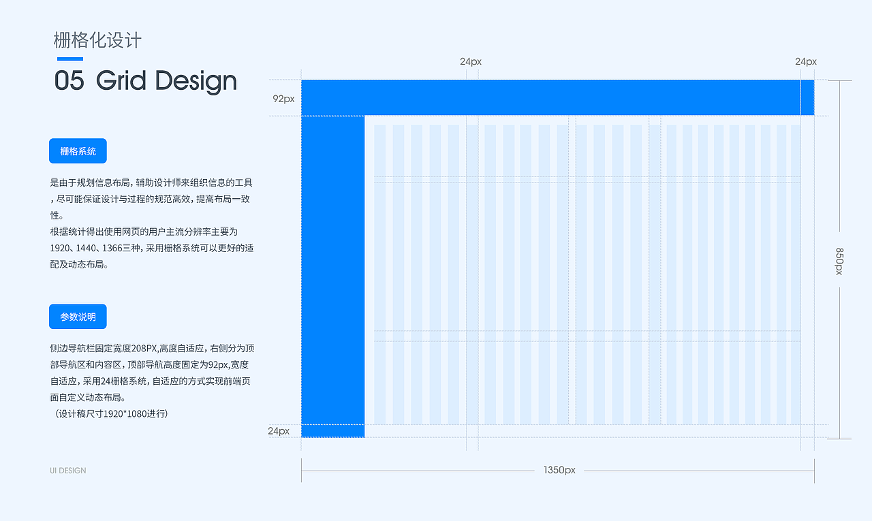The image size is (872, 521).
Task: Select the 栅格化设计 heading text
Action: [97, 40]
